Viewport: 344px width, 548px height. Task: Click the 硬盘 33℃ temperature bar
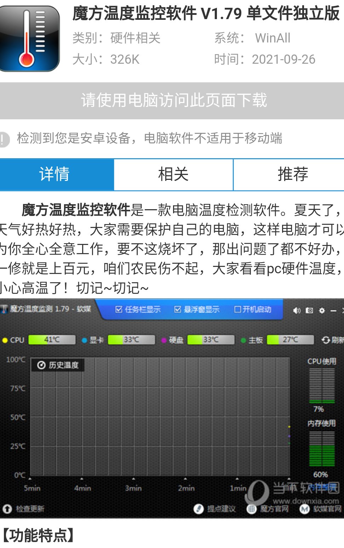[x=211, y=340]
